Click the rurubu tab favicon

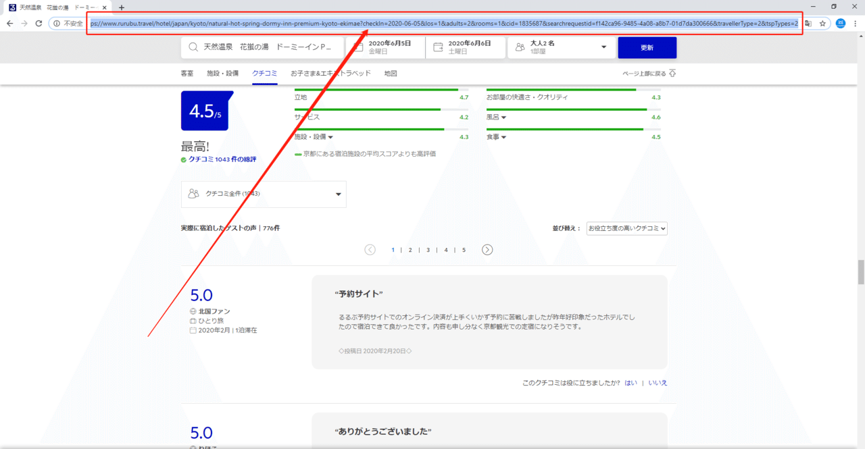tap(12, 7)
